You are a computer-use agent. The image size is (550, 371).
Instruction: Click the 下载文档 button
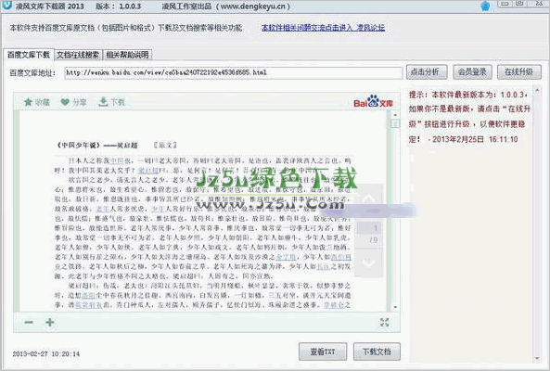[x=377, y=352]
